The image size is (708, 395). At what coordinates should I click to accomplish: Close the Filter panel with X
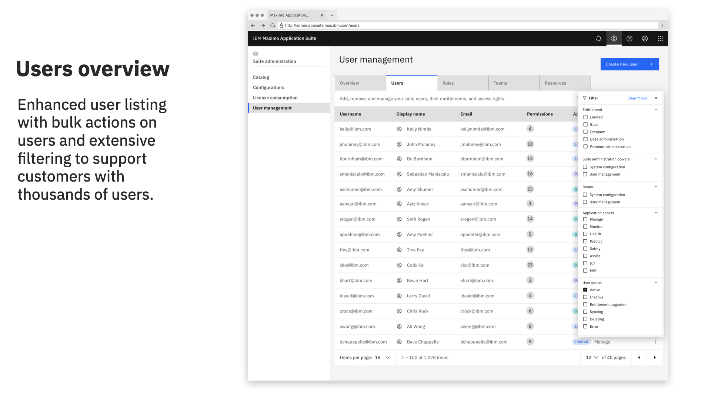click(656, 98)
